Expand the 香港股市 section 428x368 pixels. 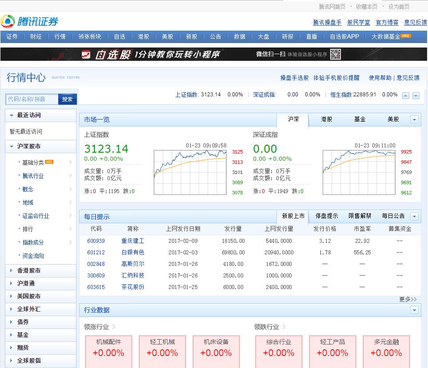point(40,270)
